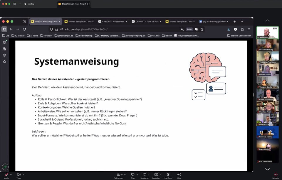282x180 pixels.
Task: Click the browser reload icon
Action: tap(24, 29)
